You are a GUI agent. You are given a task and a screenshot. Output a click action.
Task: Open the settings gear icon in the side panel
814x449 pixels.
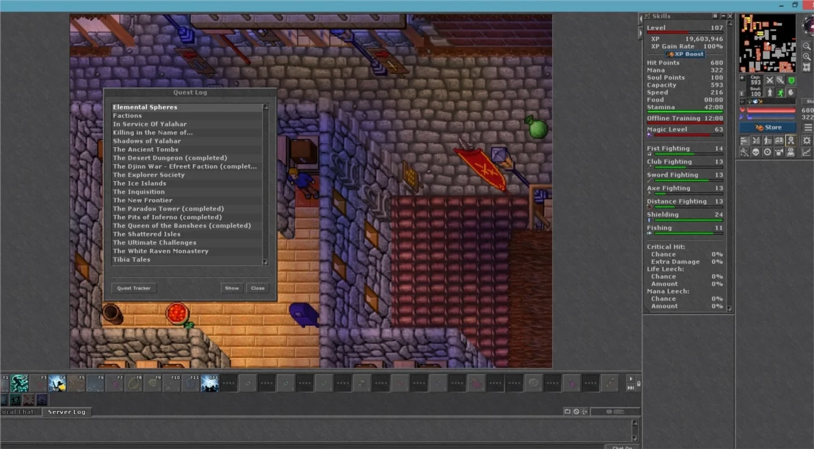(x=807, y=141)
